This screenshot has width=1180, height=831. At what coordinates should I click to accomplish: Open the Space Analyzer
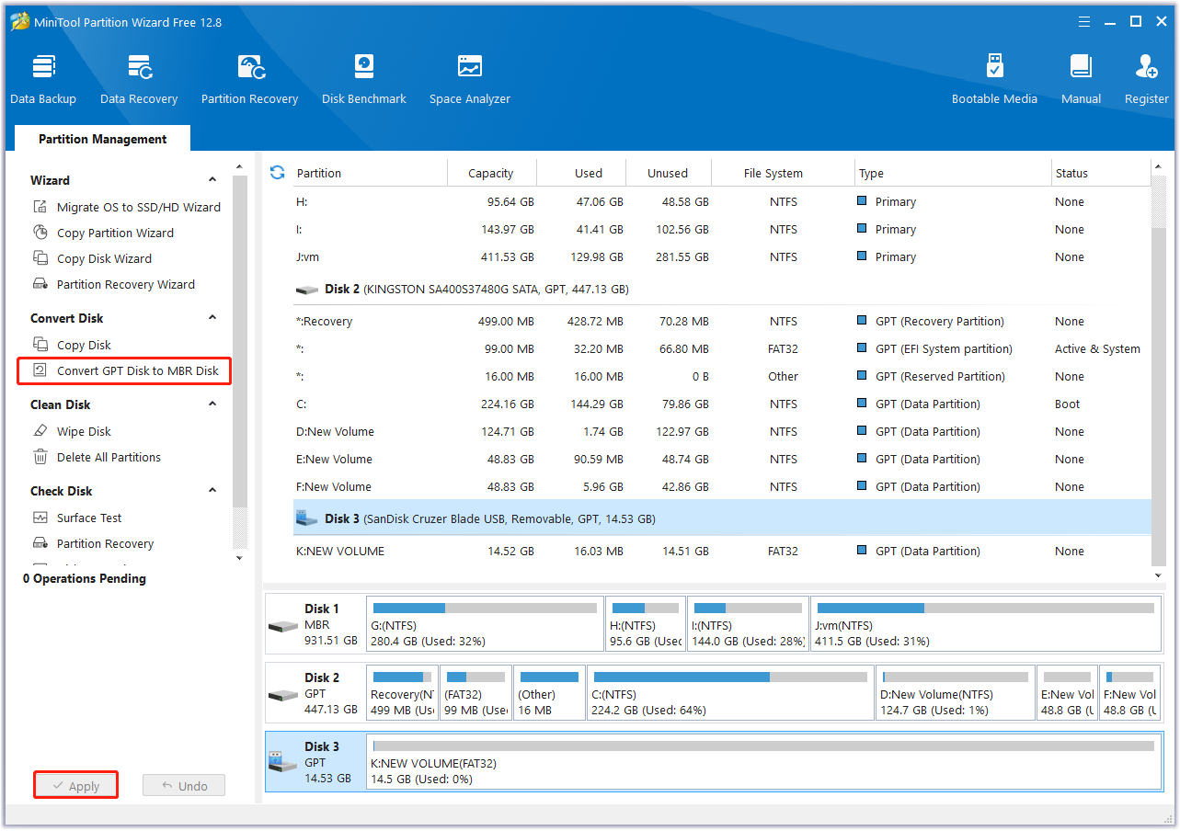pyautogui.click(x=469, y=79)
